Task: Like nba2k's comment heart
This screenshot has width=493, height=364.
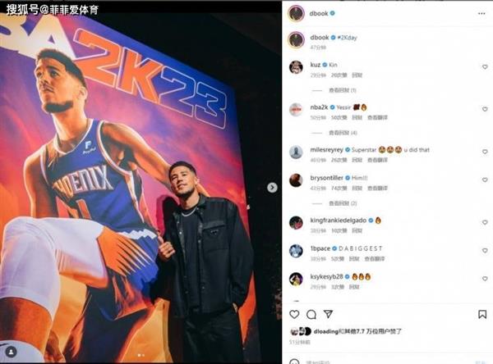Action: point(485,109)
